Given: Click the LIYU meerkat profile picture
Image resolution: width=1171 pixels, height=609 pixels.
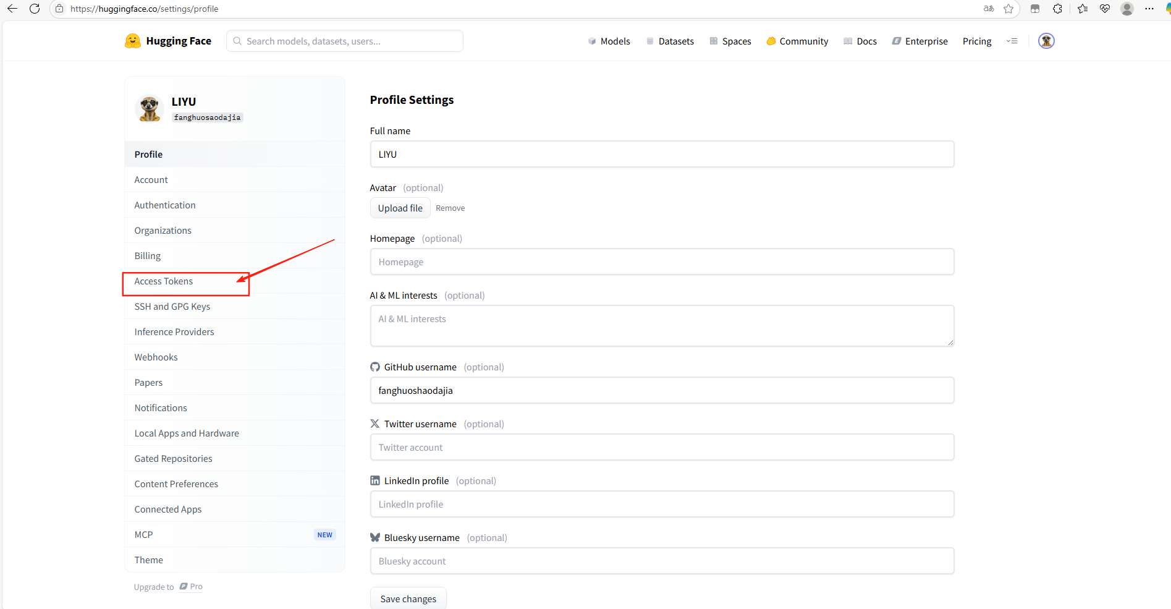Looking at the screenshot, I should point(149,109).
